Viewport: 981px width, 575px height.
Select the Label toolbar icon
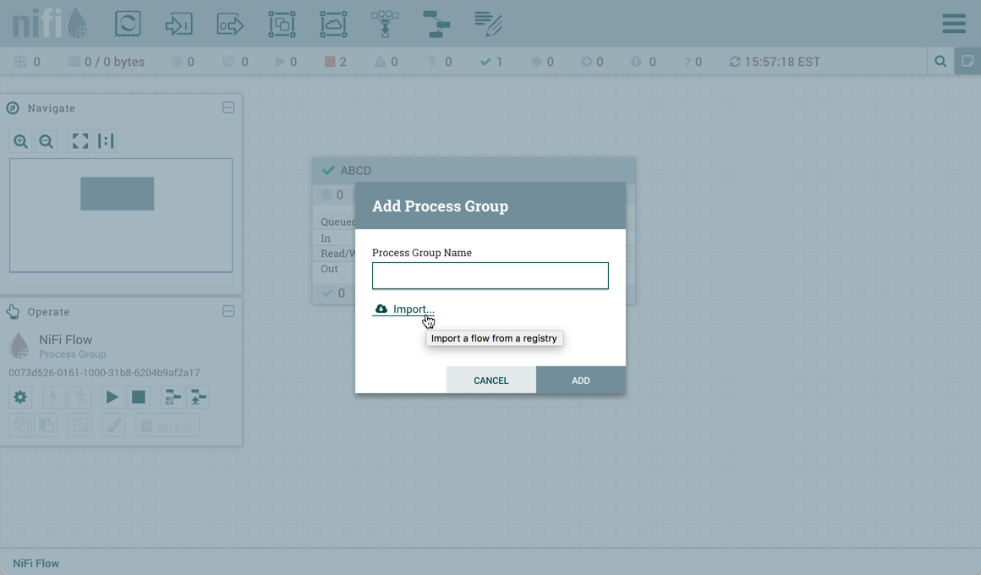pyautogui.click(x=488, y=24)
